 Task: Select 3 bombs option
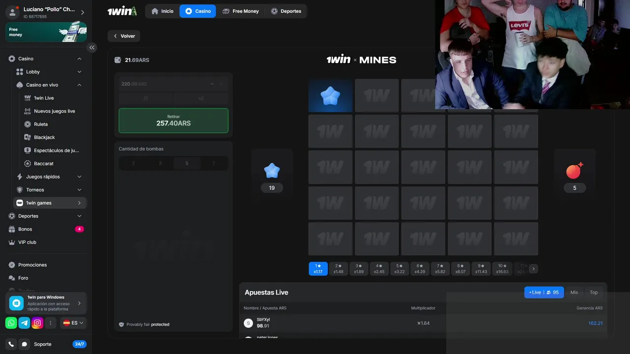click(160, 163)
